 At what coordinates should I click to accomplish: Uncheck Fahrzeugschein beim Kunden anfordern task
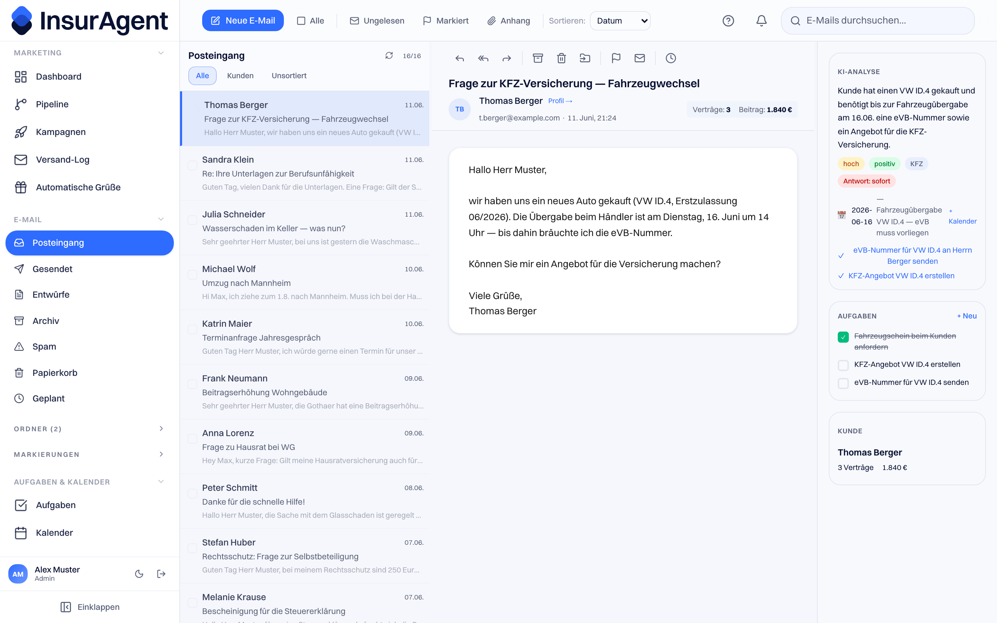tap(843, 337)
